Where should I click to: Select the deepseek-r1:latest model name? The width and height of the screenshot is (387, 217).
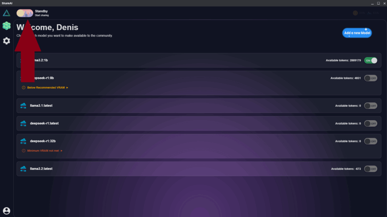44,123
